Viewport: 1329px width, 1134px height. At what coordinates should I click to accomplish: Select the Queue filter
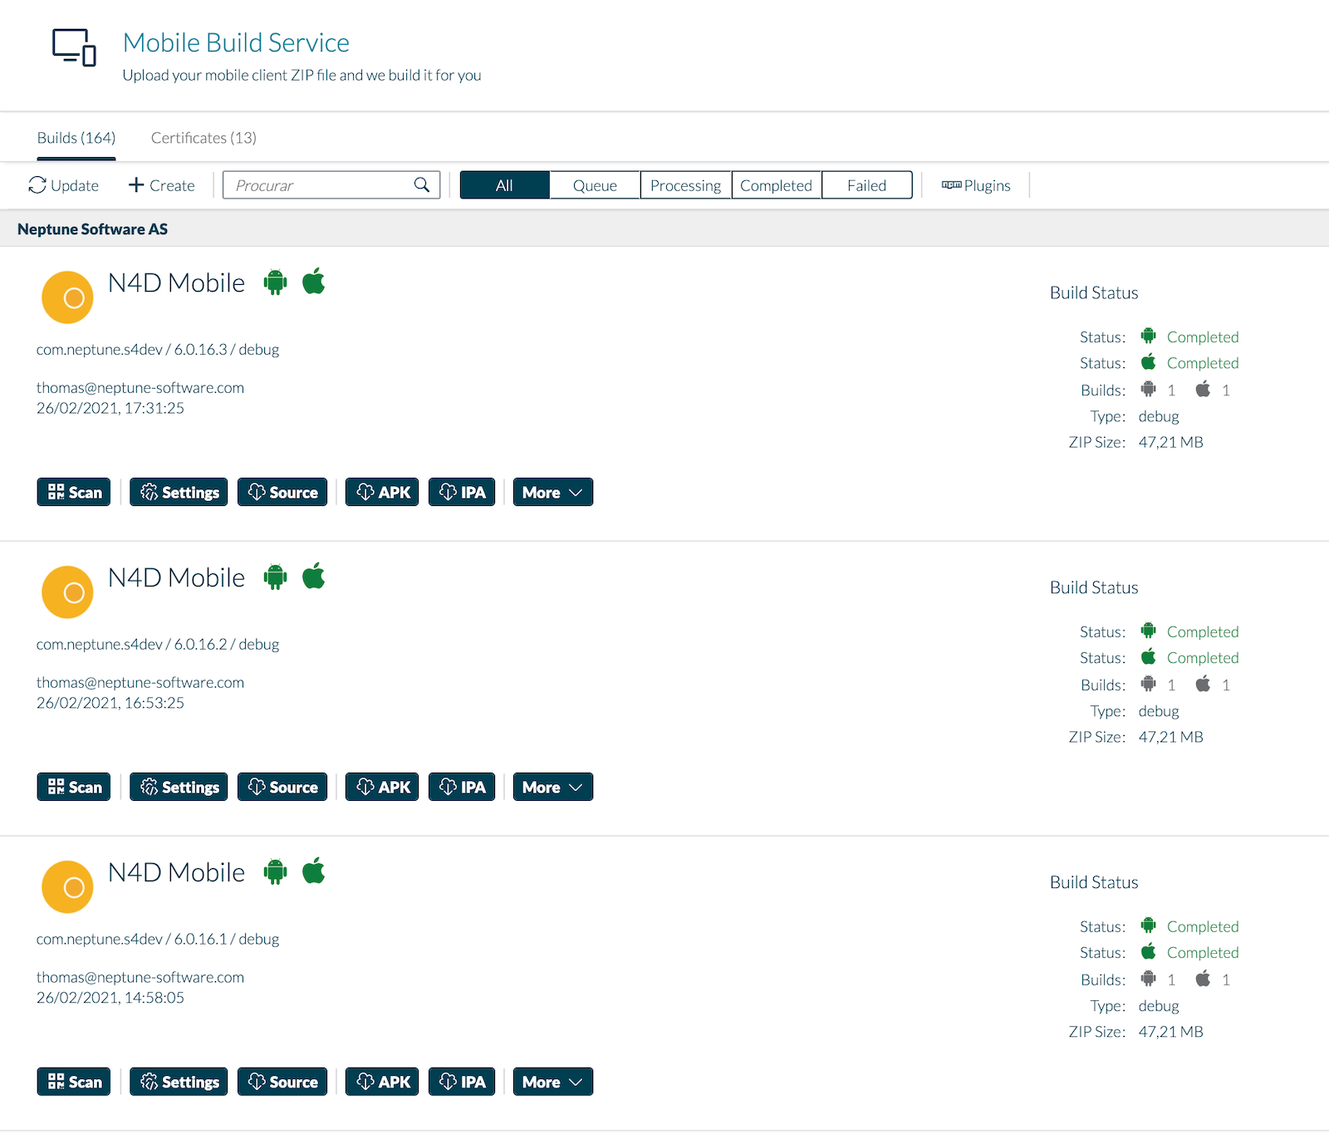pos(595,185)
